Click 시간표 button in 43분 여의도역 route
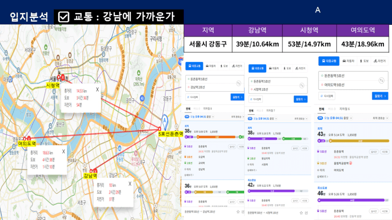392x220 pixels. (x=385, y=152)
